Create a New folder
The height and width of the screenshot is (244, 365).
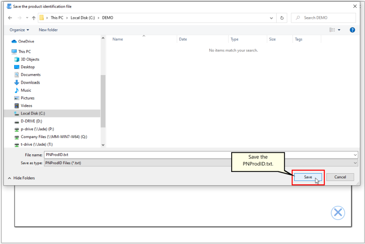48,30
